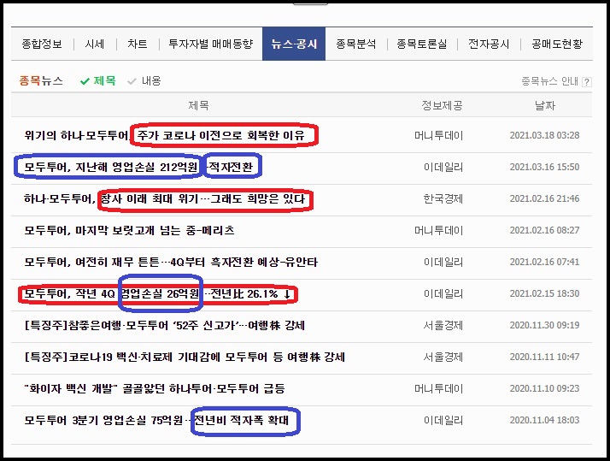Click the date 2021.02.15 18:30

(x=545, y=293)
